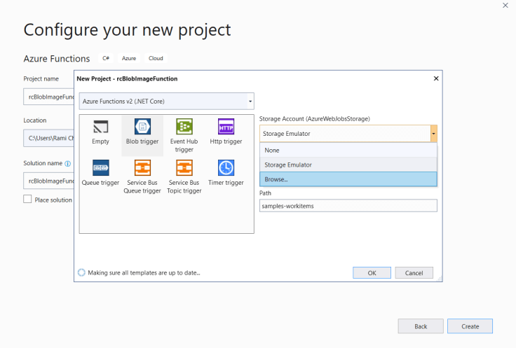516x348 pixels.
Task: Click the Create button
Action: (x=470, y=326)
